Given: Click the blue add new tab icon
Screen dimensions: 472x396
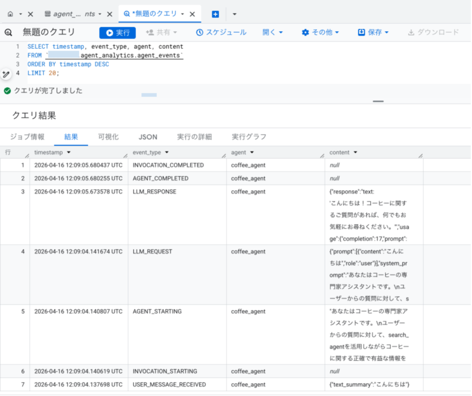Looking at the screenshot, I should click(215, 14).
